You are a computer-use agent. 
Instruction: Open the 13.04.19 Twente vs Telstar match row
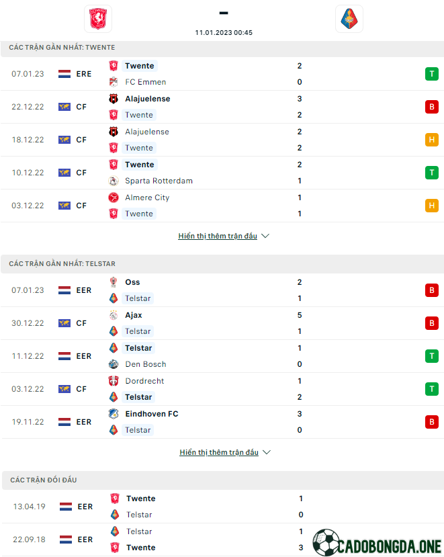pyautogui.click(x=223, y=507)
